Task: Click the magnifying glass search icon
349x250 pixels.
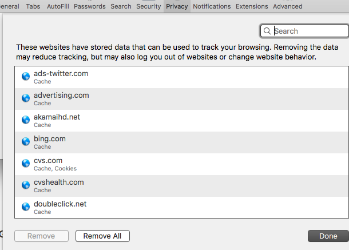Action: (267, 31)
